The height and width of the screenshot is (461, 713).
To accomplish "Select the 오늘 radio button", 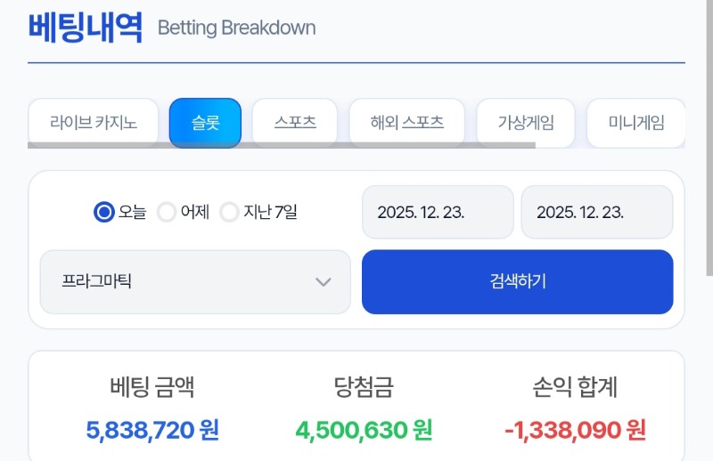I will 105,212.
